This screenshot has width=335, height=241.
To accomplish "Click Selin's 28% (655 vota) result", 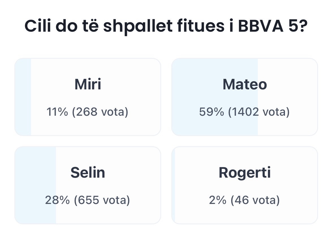I will (87, 200).
